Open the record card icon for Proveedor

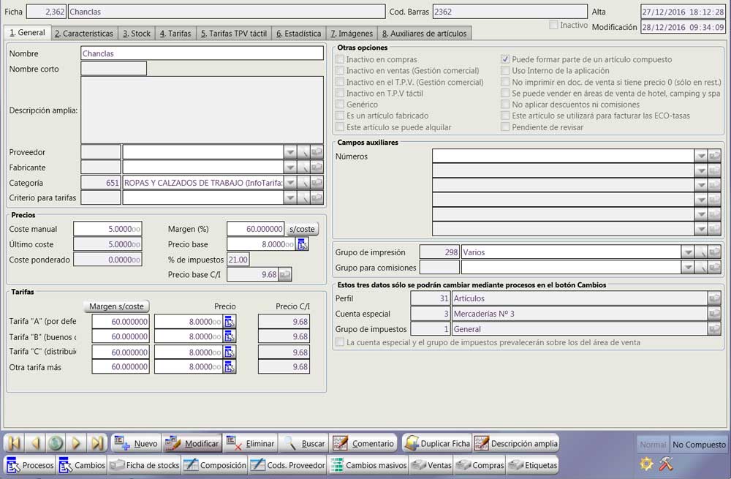click(317, 152)
